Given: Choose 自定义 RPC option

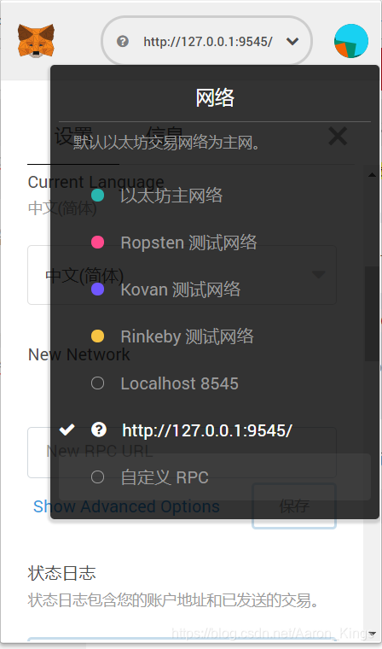Looking at the screenshot, I should [x=215, y=477].
